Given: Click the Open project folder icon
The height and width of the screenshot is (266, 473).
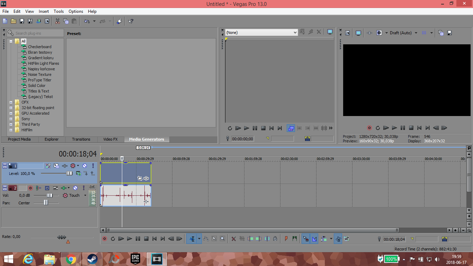Looking at the screenshot, I should pyautogui.click(x=14, y=21).
